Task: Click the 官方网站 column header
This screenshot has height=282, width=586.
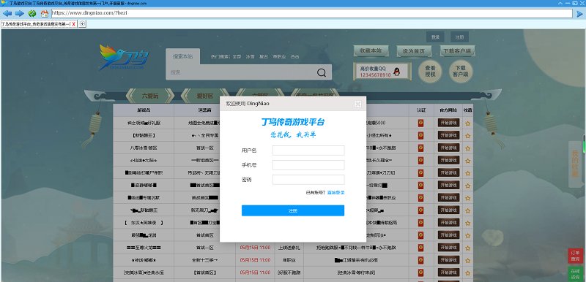Action: [448, 110]
